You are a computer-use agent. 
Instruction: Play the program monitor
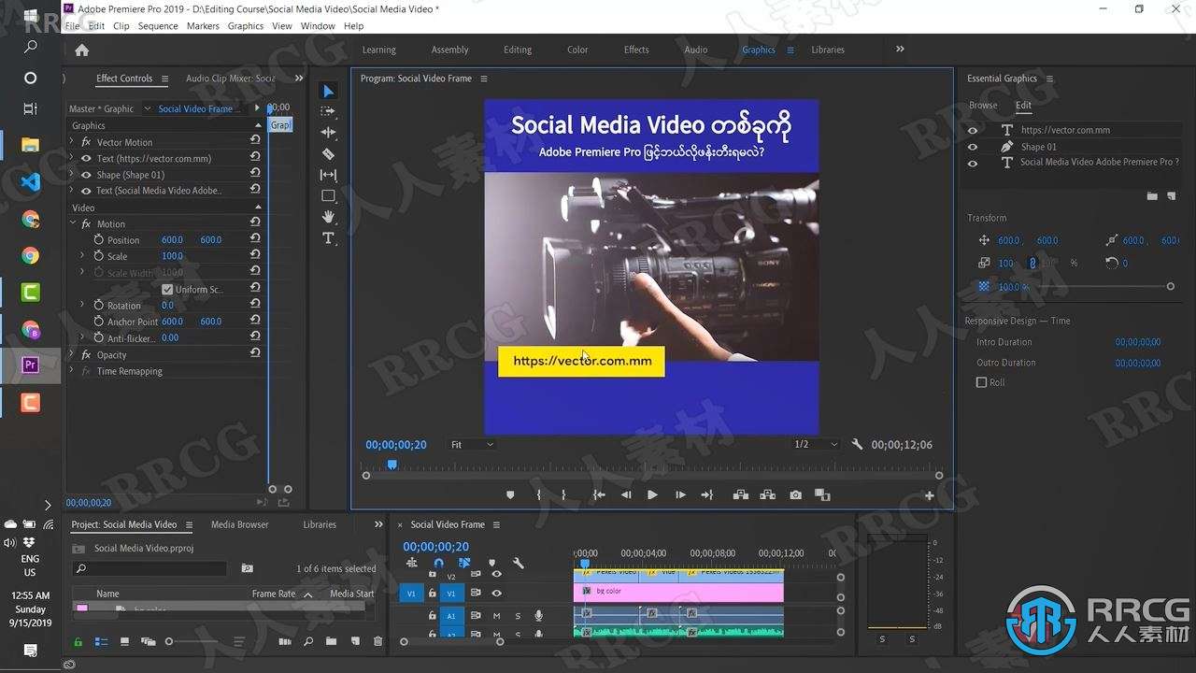[652, 495]
